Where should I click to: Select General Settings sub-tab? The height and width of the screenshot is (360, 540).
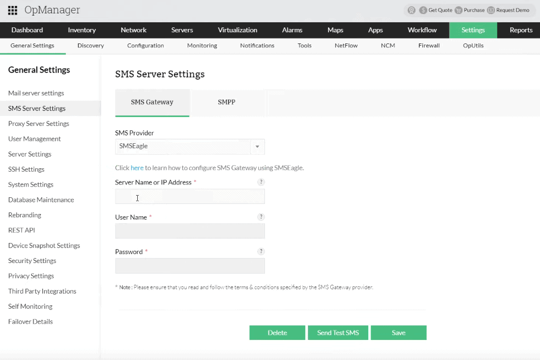click(32, 46)
